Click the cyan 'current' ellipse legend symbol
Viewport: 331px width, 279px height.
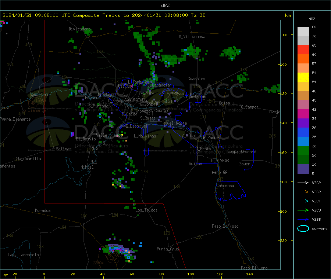tap(303, 228)
